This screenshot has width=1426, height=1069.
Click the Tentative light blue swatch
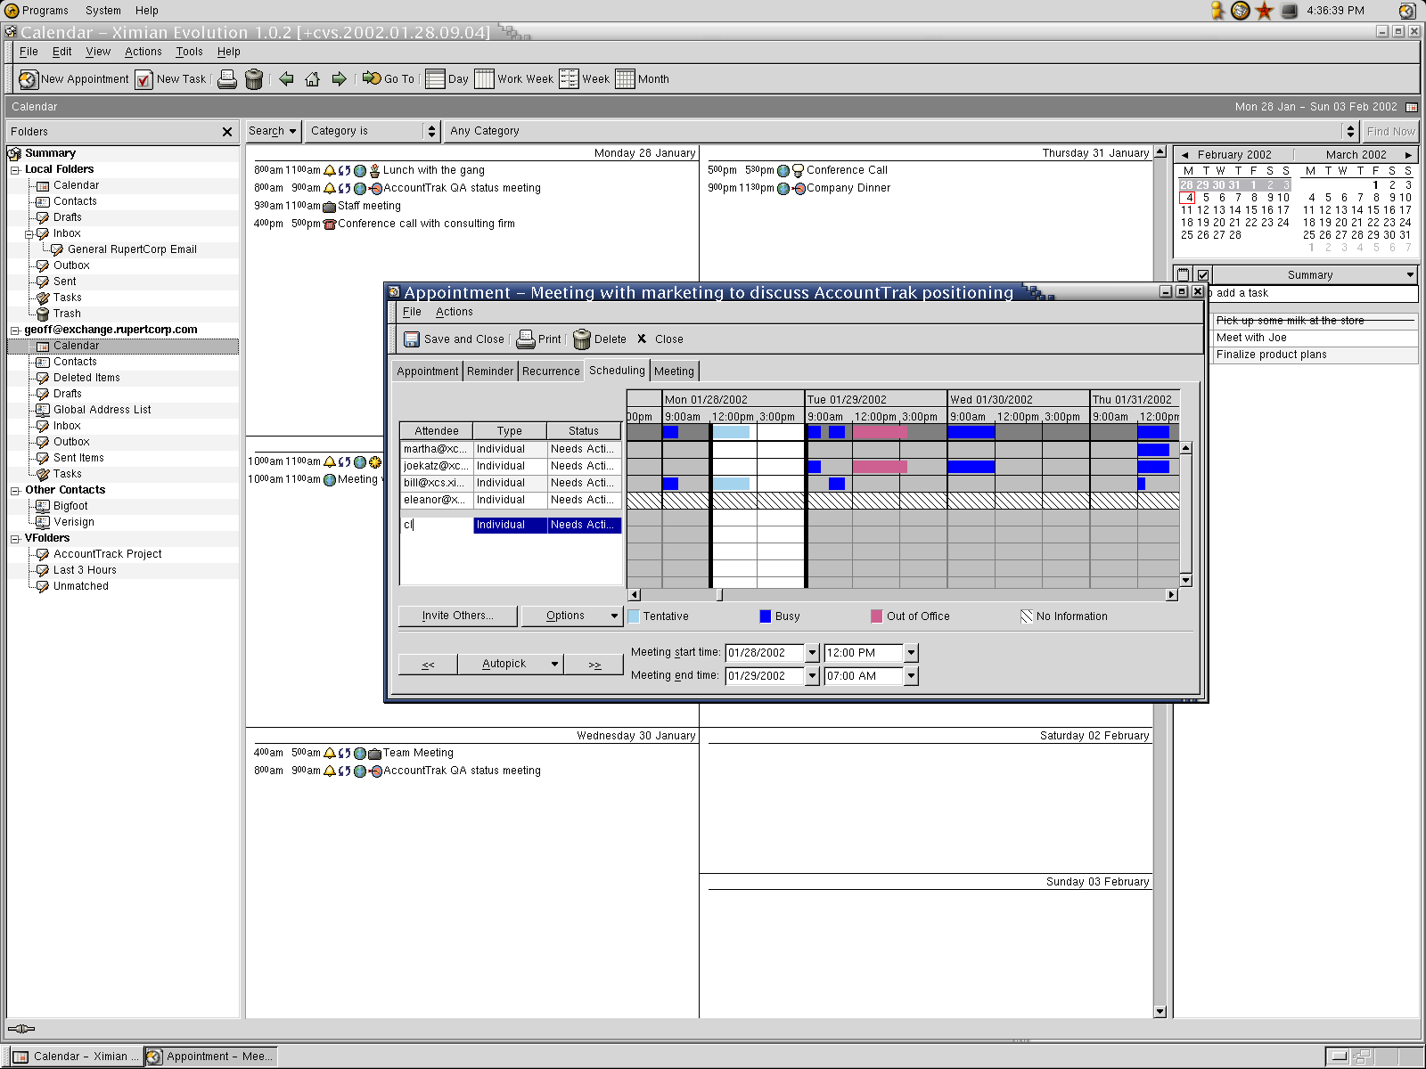point(634,616)
